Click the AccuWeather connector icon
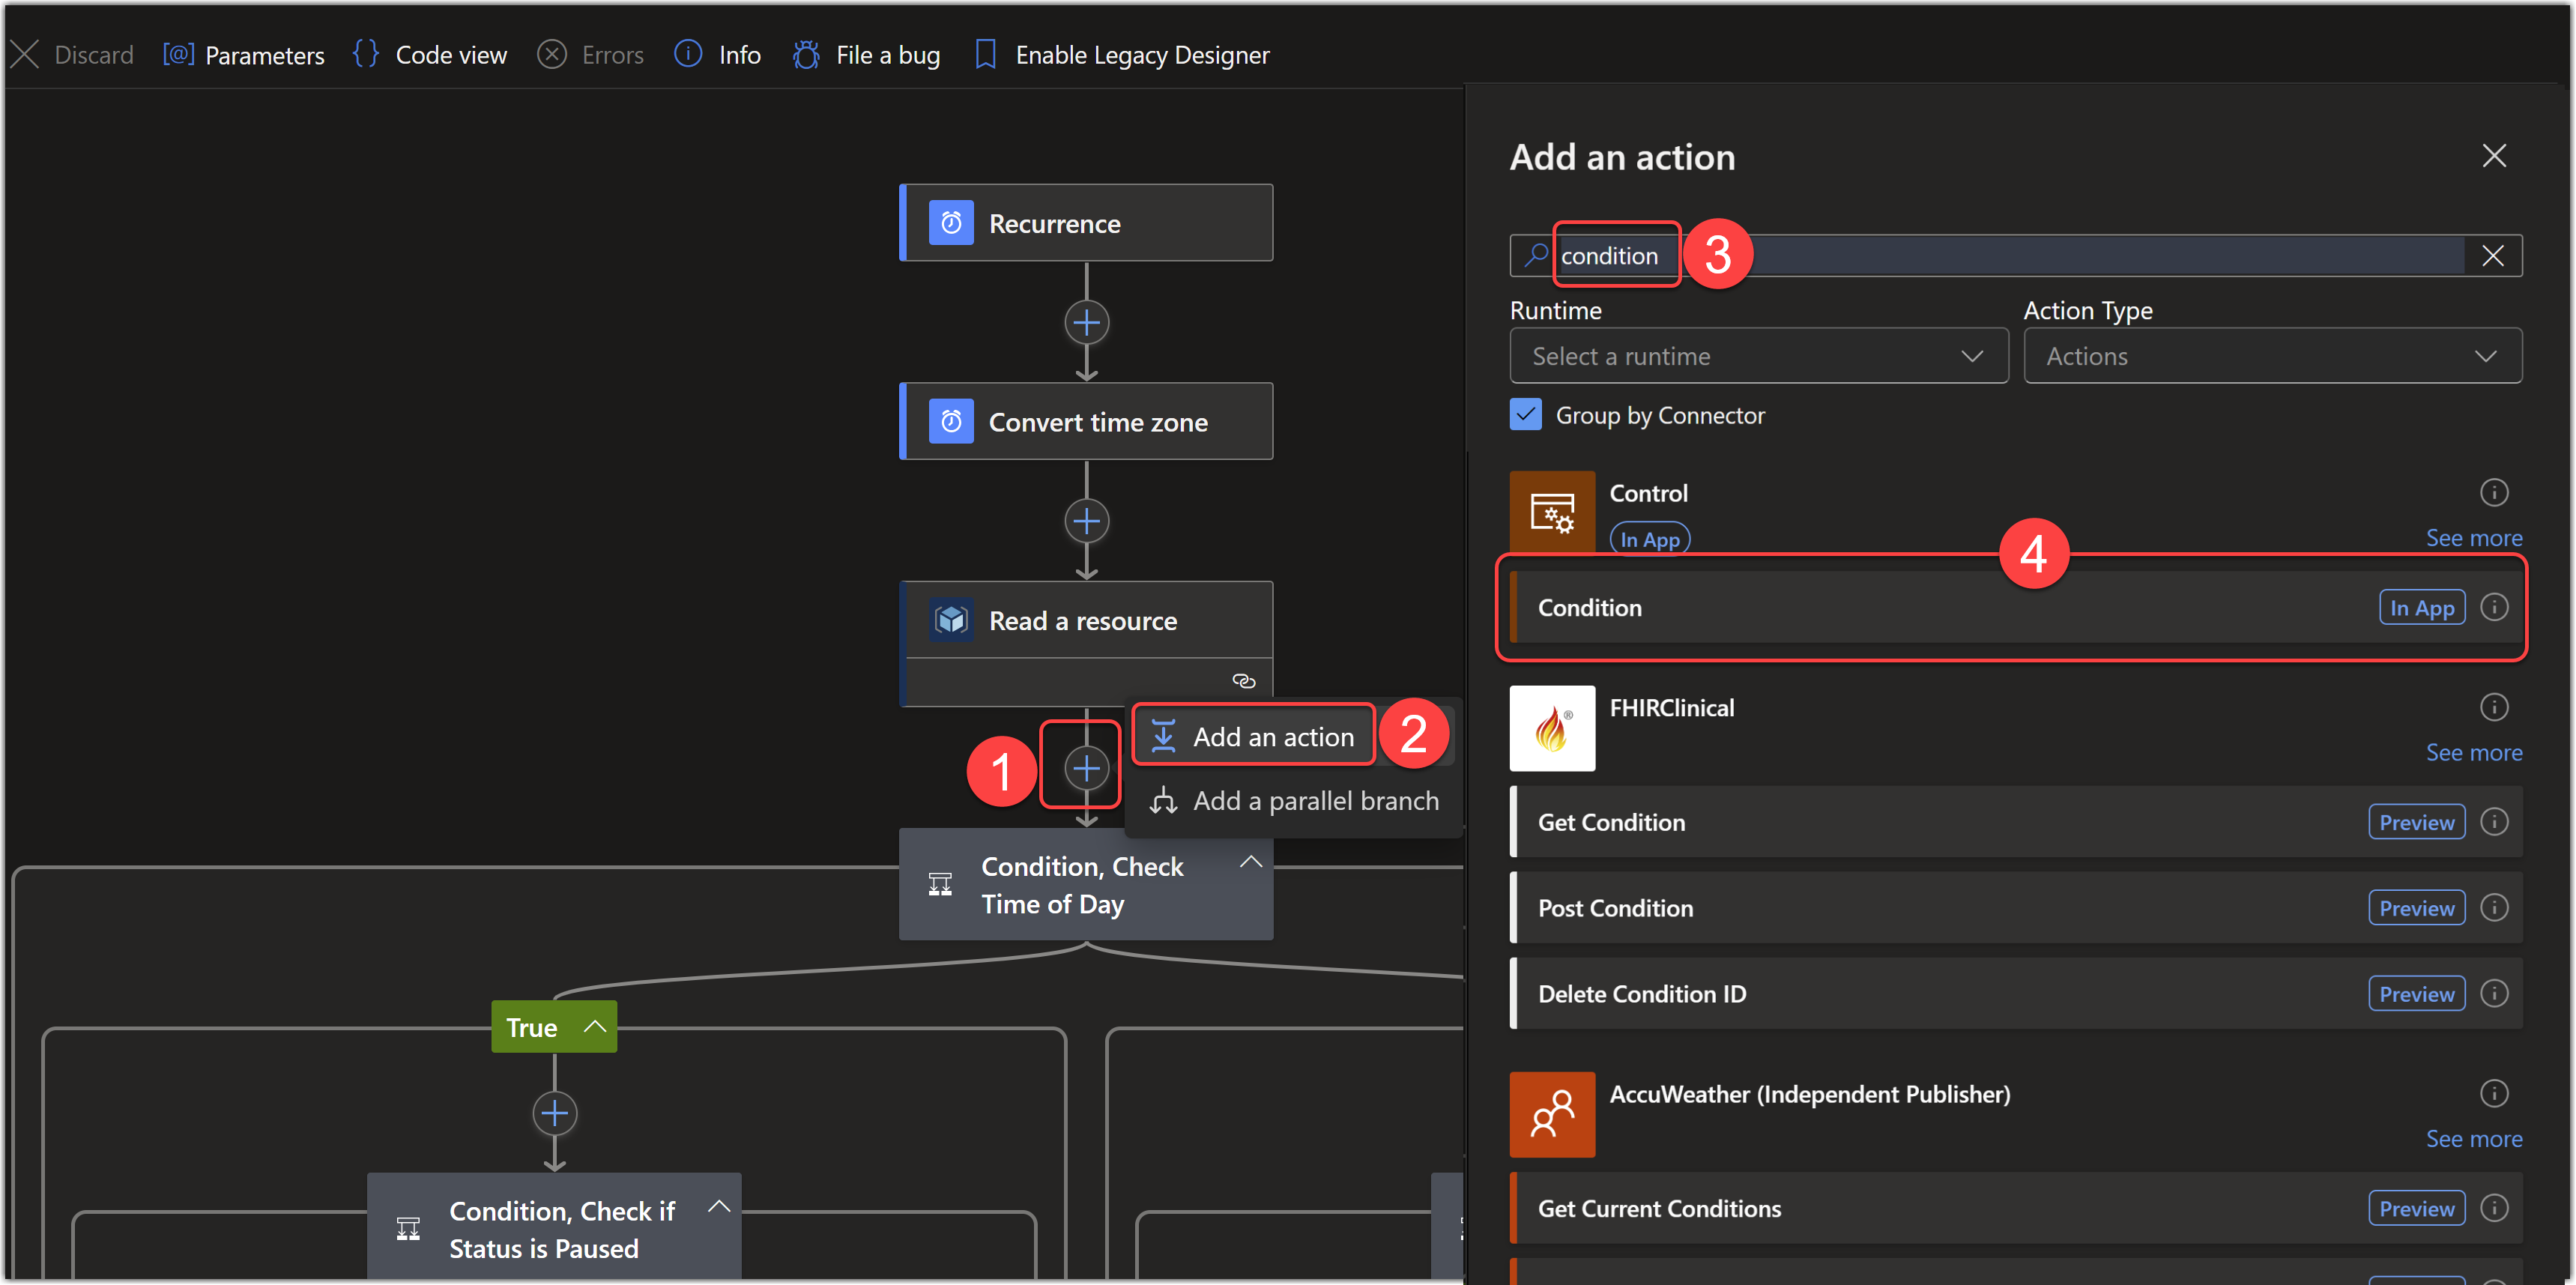Viewport: 2576px width, 1285px height. pos(1552,1114)
